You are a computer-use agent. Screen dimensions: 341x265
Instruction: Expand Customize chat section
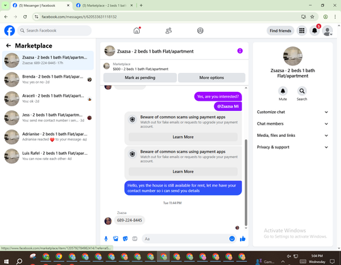coord(293,112)
